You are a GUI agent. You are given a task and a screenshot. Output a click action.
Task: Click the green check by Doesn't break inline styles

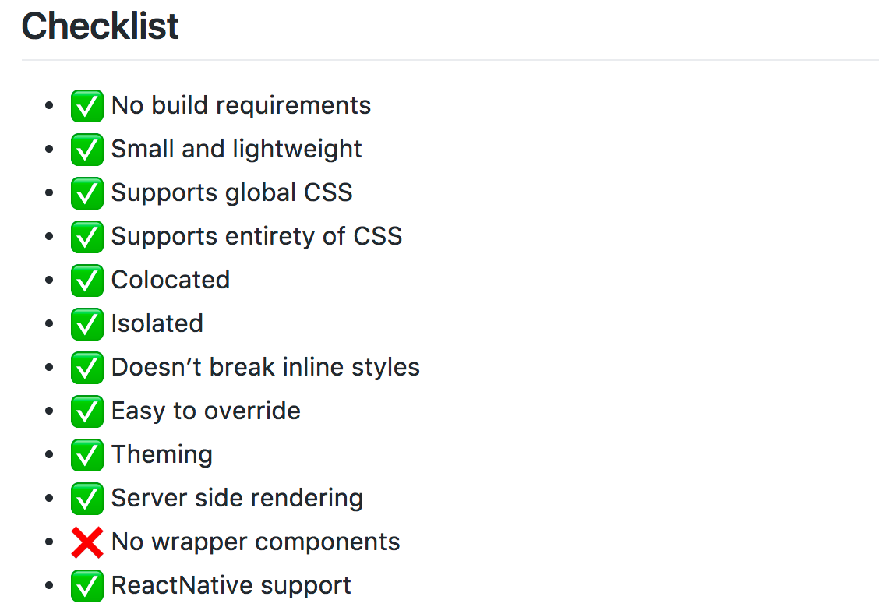click(87, 368)
